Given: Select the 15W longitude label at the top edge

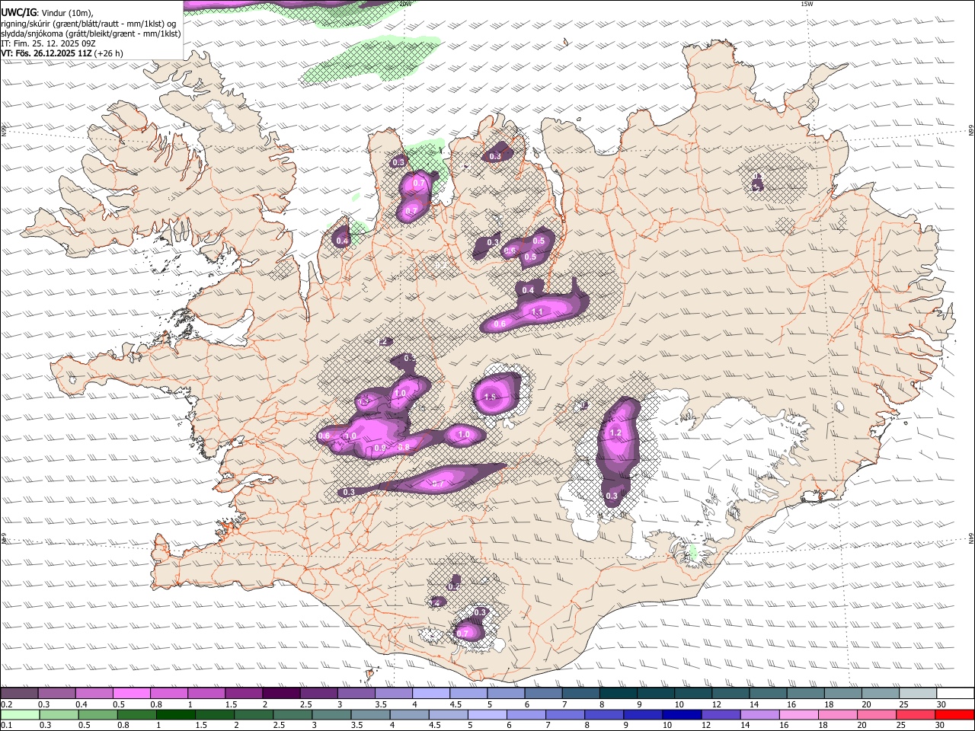Looking at the screenshot, I should point(807,4).
